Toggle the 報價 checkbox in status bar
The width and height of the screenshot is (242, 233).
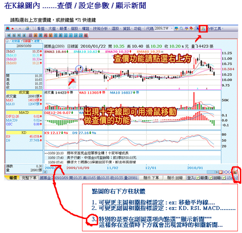[x=211, y=178]
